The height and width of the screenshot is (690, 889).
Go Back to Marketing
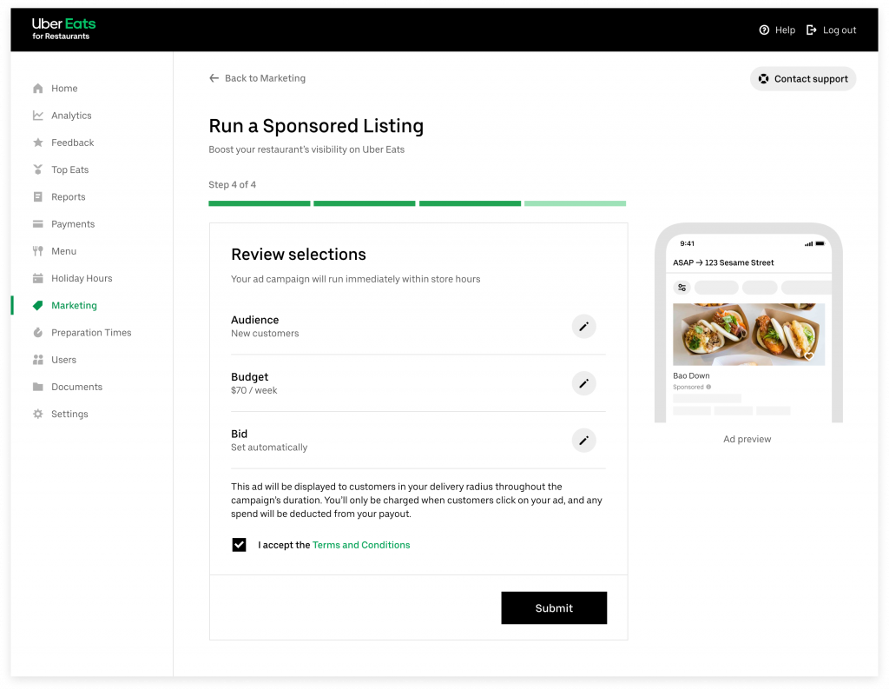(x=257, y=78)
